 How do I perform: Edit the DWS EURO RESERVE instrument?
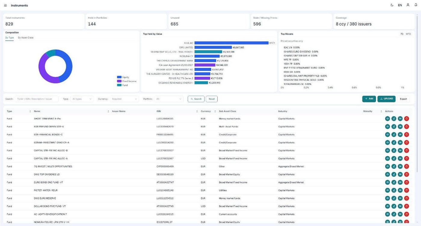[x=394, y=198]
